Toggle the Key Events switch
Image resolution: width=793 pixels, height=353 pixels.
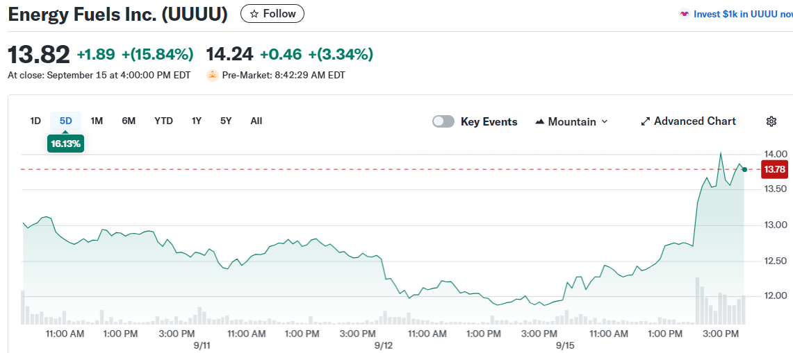(443, 121)
